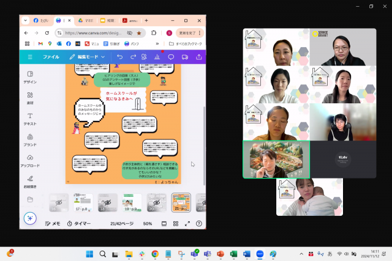Enter fullscreen presentation mode icon
This screenshot has width=392, height=261.
pos(187,224)
